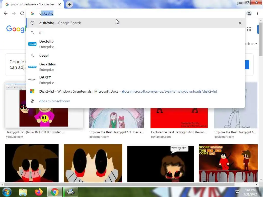Open large black-eyed face on brown image
Screen dimensions: 263x197
click(93, 163)
